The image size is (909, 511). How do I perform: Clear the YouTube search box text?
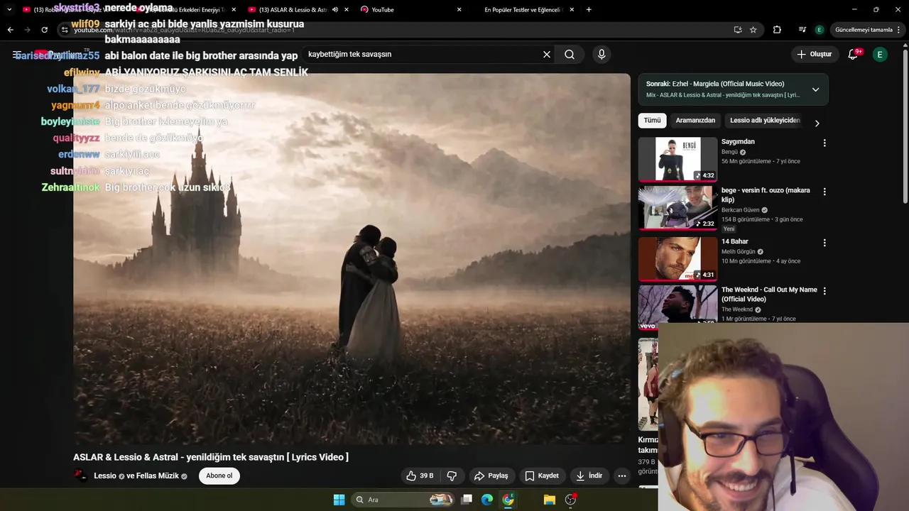pyautogui.click(x=547, y=54)
